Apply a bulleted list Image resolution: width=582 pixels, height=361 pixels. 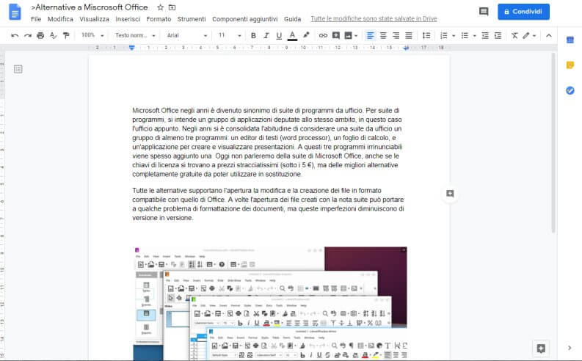click(465, 36)
